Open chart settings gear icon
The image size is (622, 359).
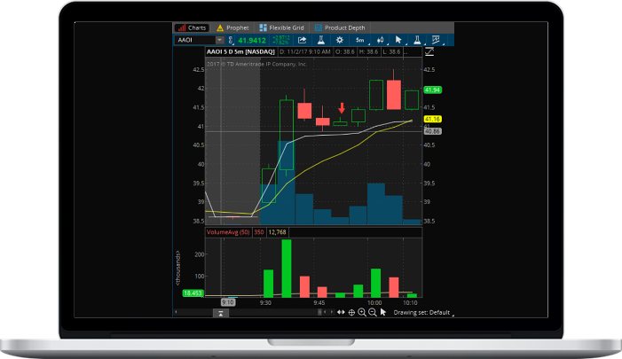tap(341, 40)
